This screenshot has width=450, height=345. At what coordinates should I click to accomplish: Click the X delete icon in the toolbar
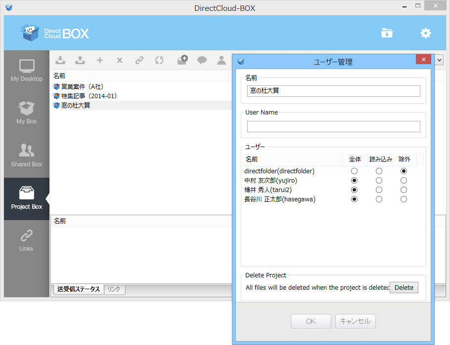(119, 60)
